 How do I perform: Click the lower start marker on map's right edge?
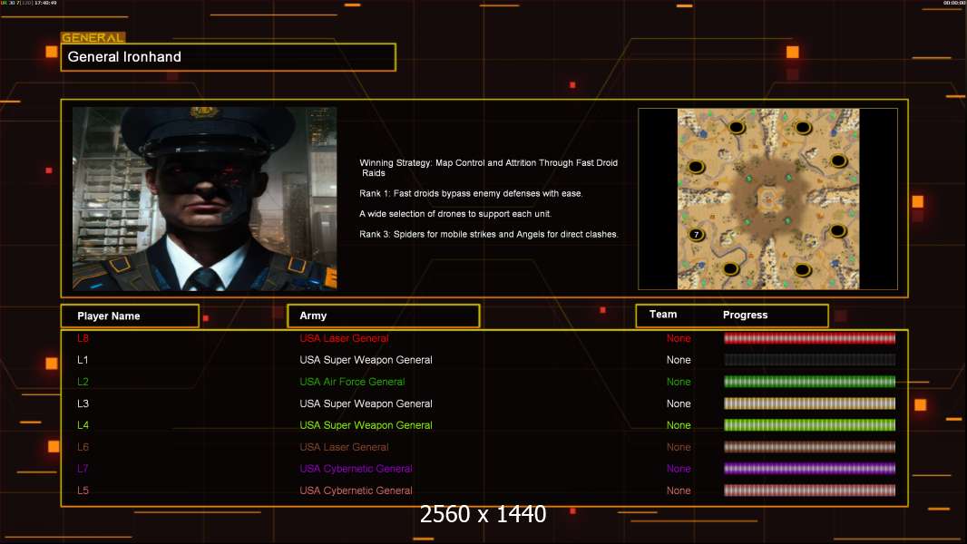(839, 231)
